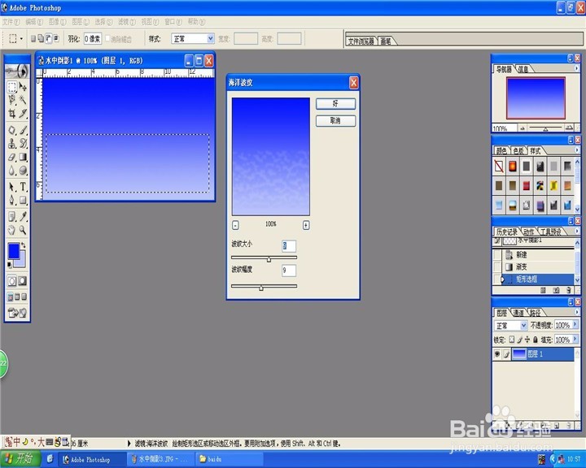Select the Rectangular Marquee tool in toolbox

(12, 87)
